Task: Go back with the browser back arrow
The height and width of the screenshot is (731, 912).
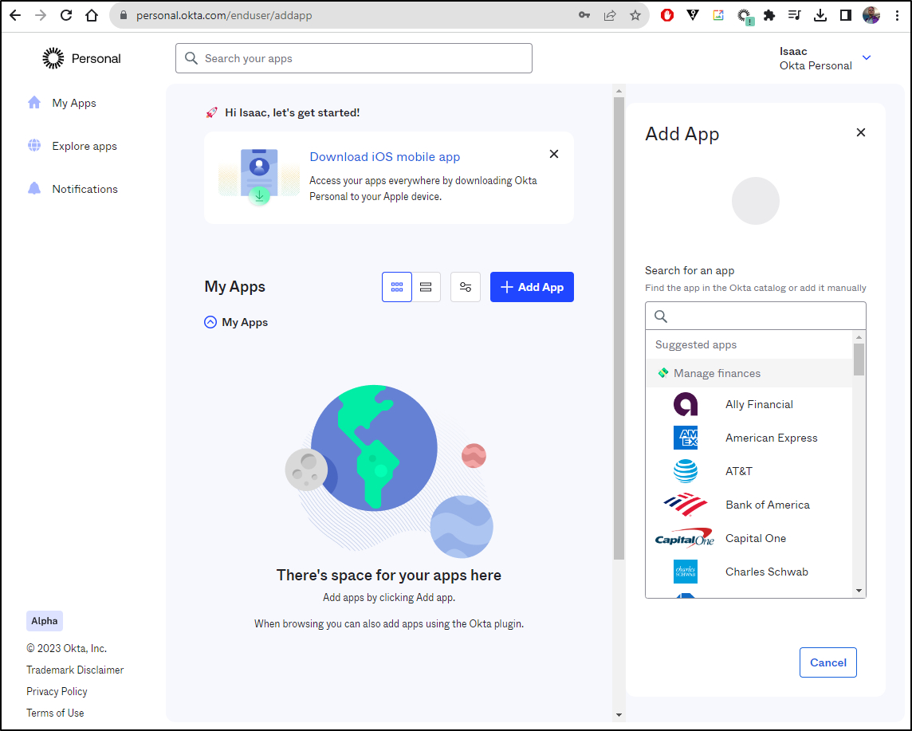Action: (16, 16)
